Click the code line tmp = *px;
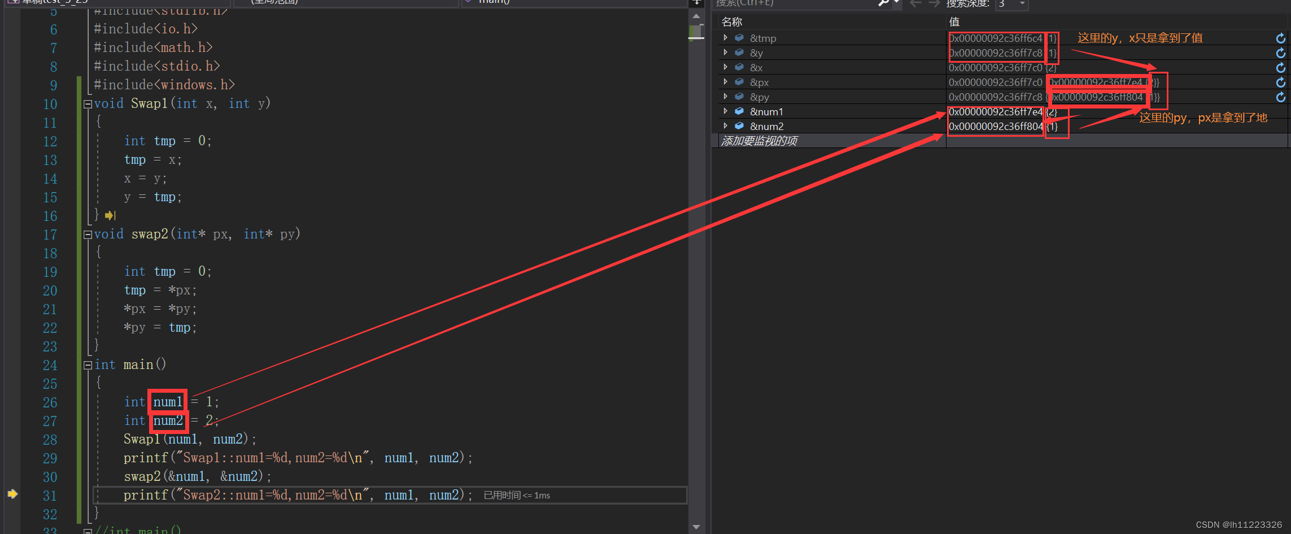The height and width of the screenshot is (534, 1291). click(160, 290)
